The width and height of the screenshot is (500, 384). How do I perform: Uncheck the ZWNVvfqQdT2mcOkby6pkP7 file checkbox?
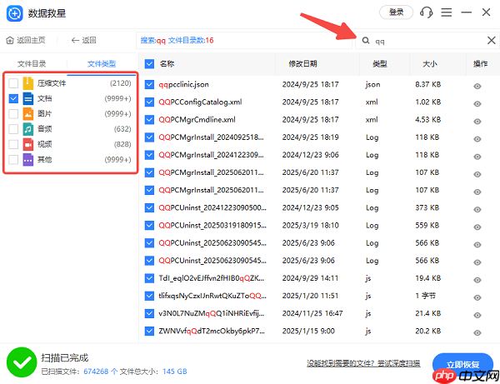point(149,331)
